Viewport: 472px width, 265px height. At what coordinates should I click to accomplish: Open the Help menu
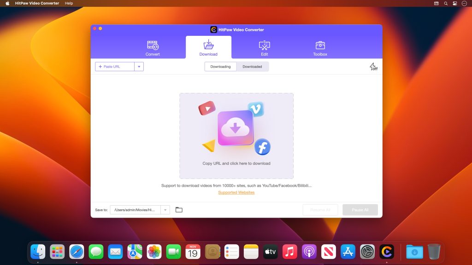(x=69, y=3)
